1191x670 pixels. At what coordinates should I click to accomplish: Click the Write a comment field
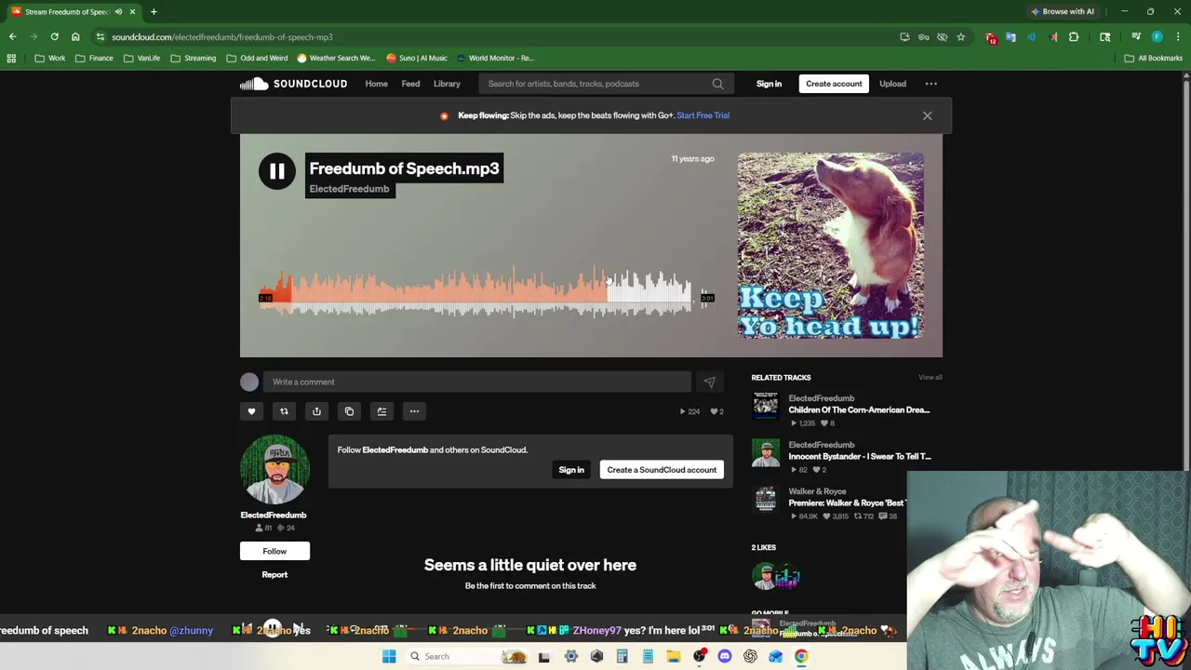pyautogui.click(x=477, y=382)
